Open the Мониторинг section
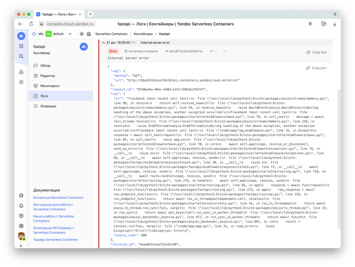The height and width of the screenshot is (267, 355). click(x=50, y=85)
